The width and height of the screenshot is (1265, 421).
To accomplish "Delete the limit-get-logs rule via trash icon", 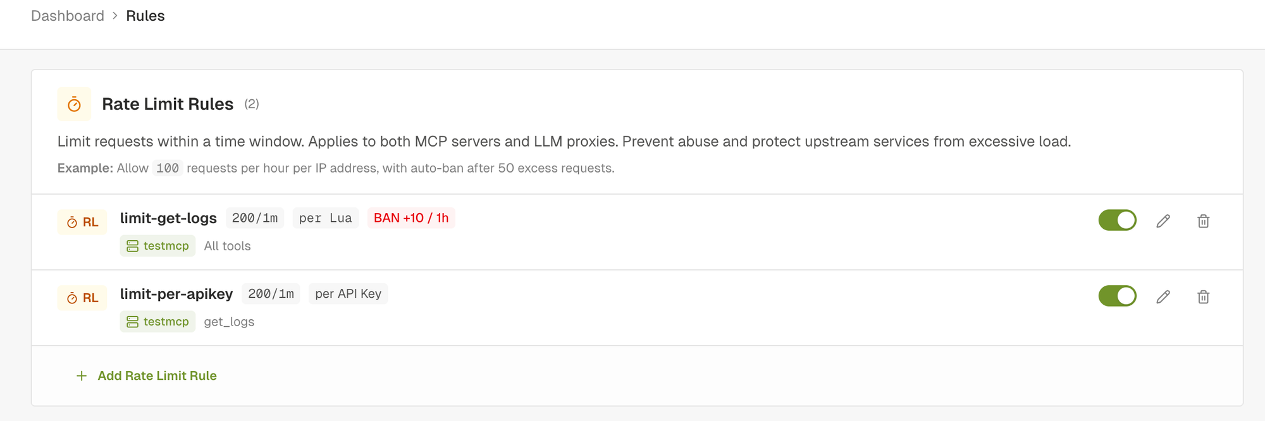I will click(1203, 221).
